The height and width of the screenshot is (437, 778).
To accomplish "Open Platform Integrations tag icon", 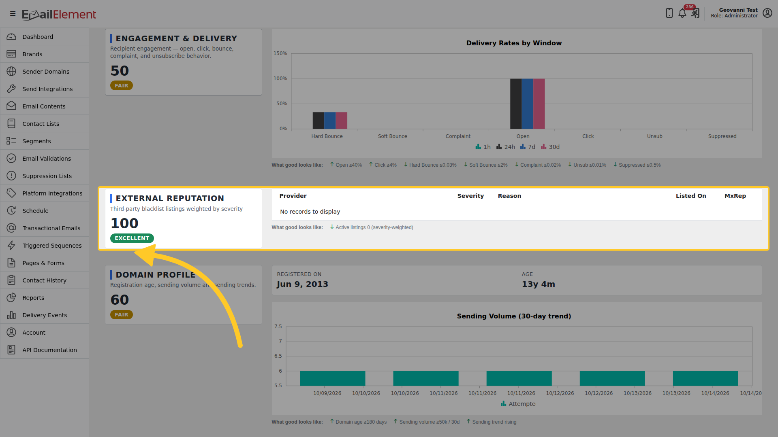I will pyautogui.click(x=11, y=193).
